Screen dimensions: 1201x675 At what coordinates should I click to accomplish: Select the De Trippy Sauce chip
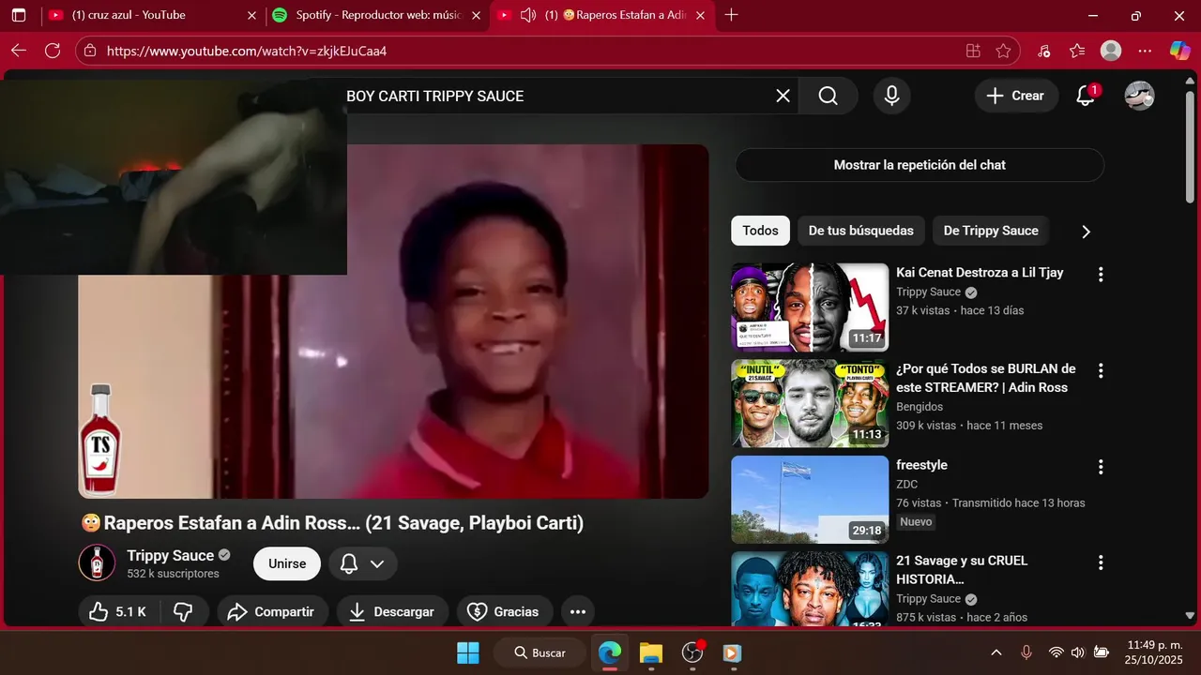(x=991, y=231)
